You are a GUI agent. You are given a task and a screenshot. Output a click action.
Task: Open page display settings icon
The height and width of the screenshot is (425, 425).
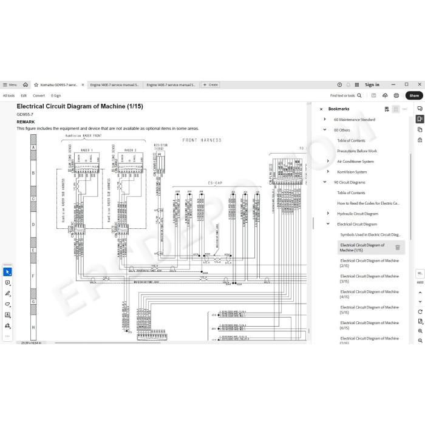[420, 321]
